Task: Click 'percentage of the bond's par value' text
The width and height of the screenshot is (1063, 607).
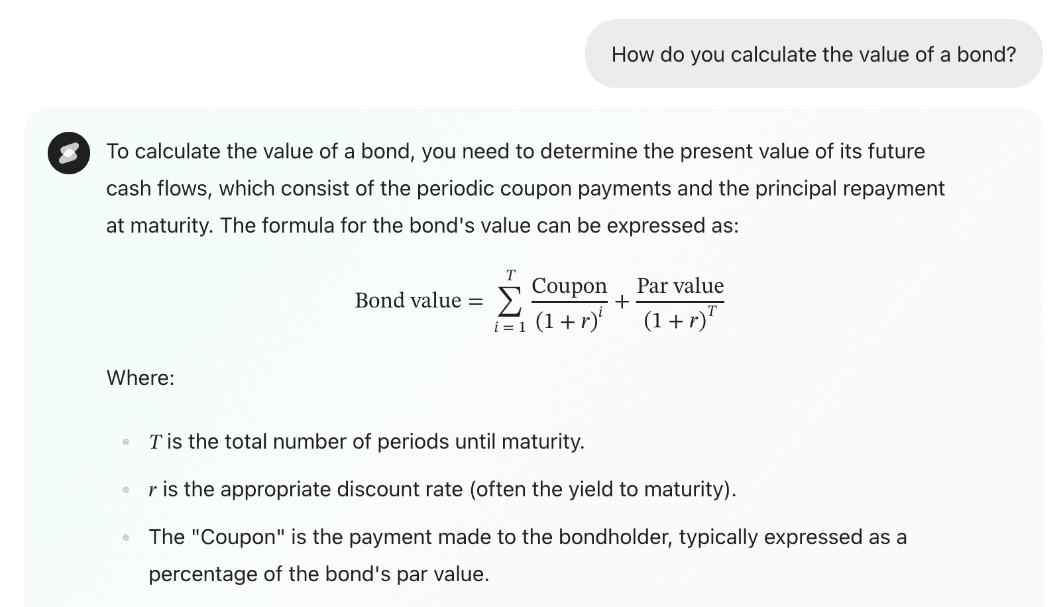Action: point(319,574)
